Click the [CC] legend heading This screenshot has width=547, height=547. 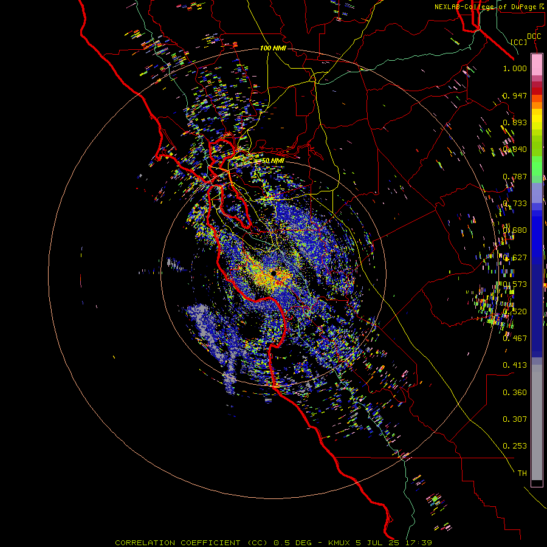pyautogui.click(x=519, y=42)
